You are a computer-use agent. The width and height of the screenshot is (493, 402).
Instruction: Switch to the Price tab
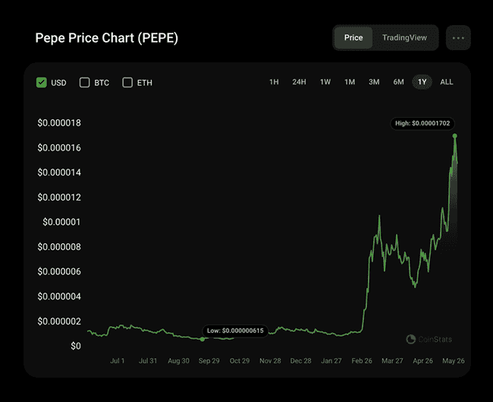[x=353, y=38]
